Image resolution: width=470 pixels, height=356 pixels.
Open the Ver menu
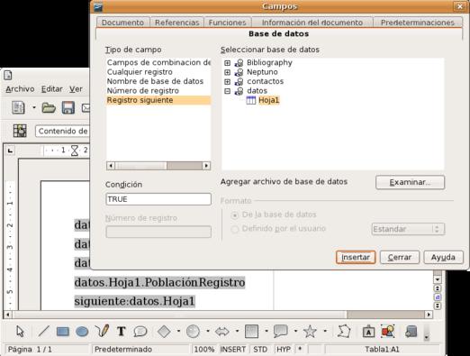pyautogui.click(x=76, y=89)
